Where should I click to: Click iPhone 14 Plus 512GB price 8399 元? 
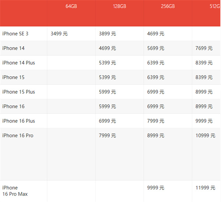204,63
